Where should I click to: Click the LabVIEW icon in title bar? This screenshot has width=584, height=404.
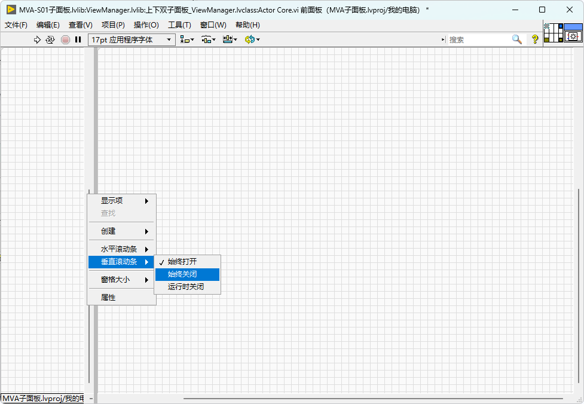11,10
